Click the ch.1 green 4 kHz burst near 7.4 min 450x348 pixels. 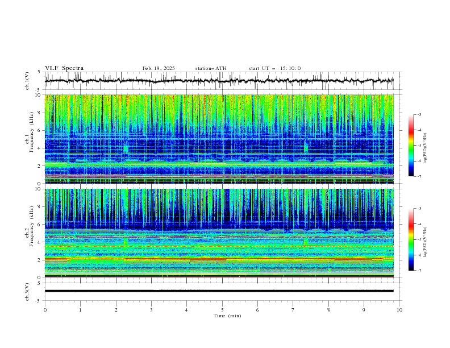point(306,148)
